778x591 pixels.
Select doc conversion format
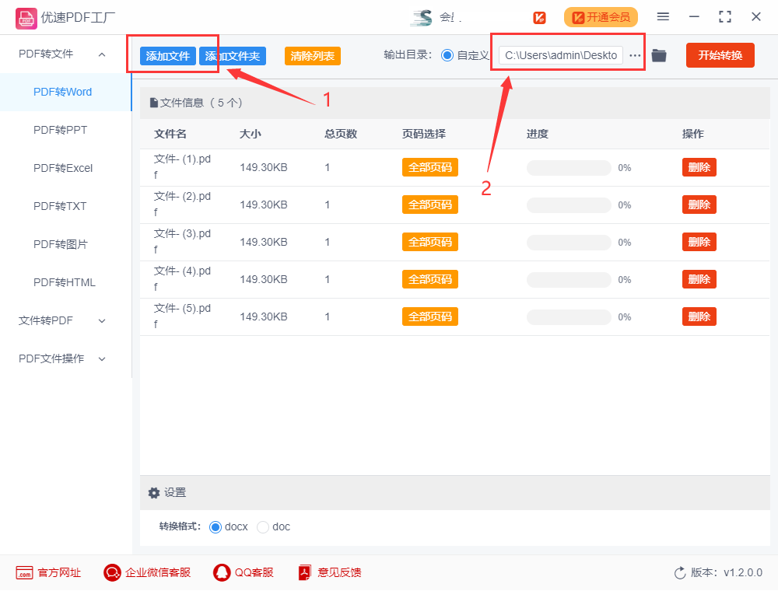click(262, 527)
